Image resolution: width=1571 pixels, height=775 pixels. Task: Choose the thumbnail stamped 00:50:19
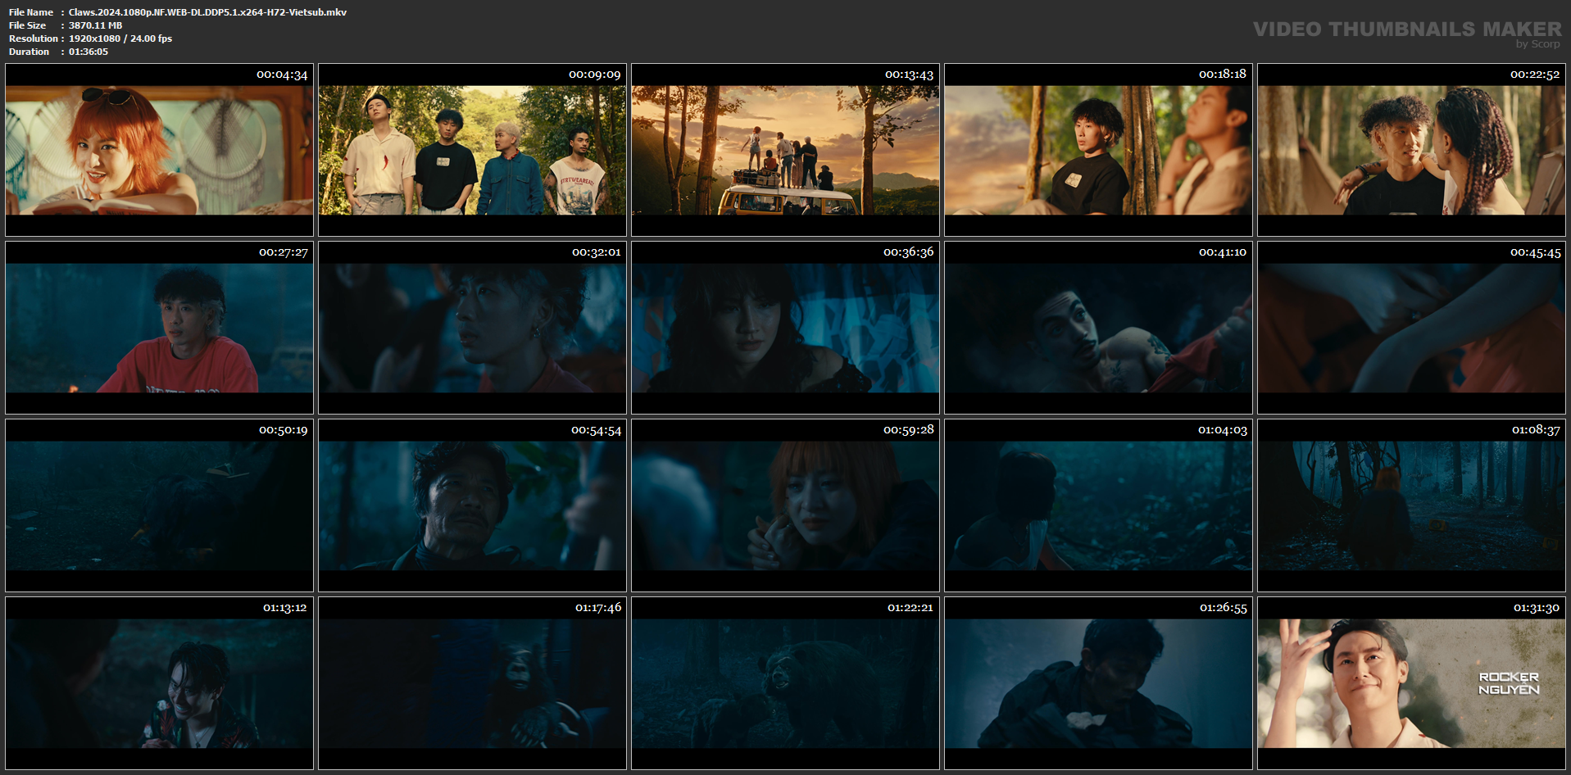pyautogui.click(x=159, y=505)
